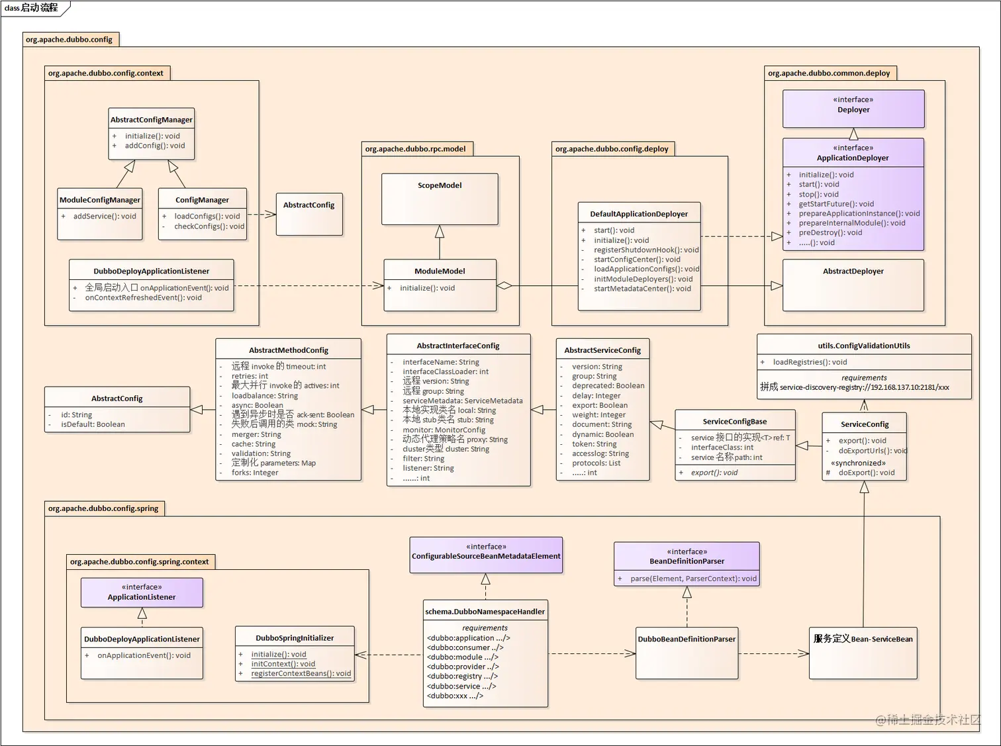Screen dimensions: 1001x746
Task: Select the loadRegistries(): void method
Action: tap(810, 362)
